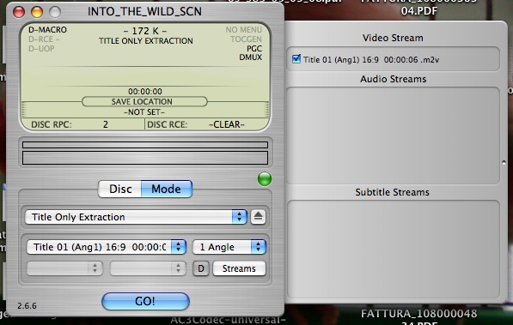Click the version number 2.6.6

tap(27, 306)
